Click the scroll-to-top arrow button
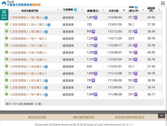 pos(161,116)
